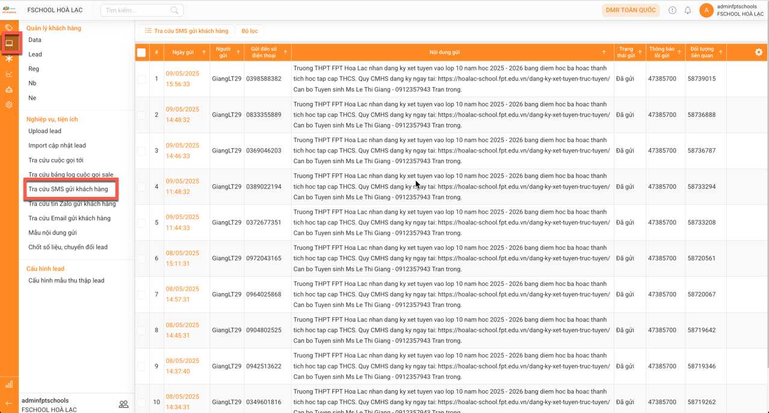Click the users group icon beside adminfptschools
Screen dimensions: 769x413
[x=124, y=405]
